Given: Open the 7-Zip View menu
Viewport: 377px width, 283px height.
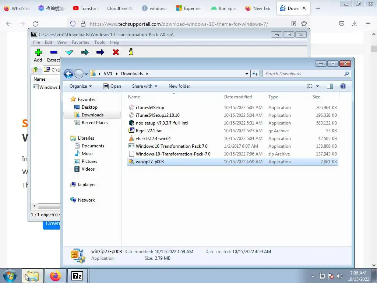Looking at the screenshot, I should click(x=62, y=42).
